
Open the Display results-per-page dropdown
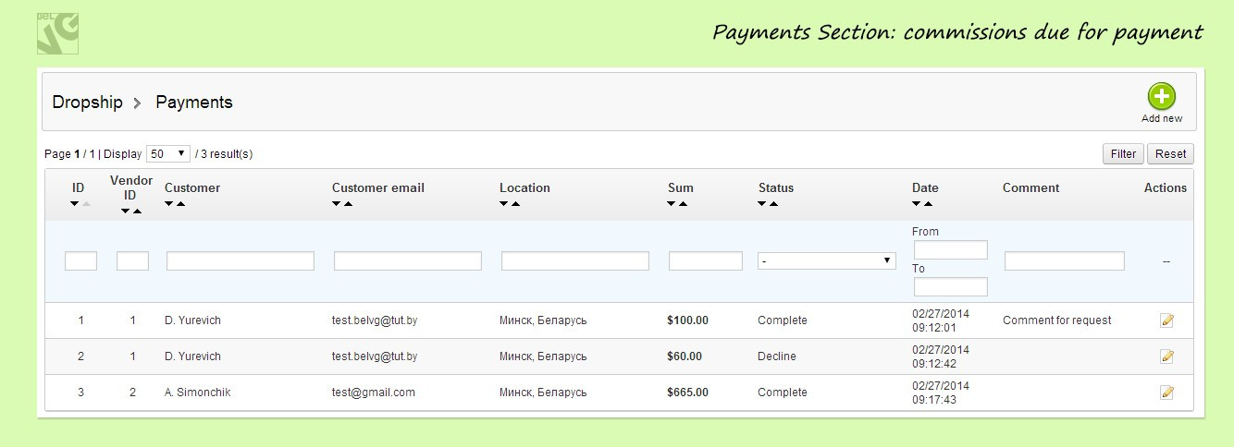168,153
